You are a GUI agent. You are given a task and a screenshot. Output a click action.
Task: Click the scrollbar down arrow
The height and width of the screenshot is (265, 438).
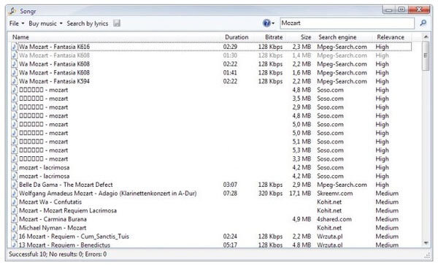coord(426,243)
